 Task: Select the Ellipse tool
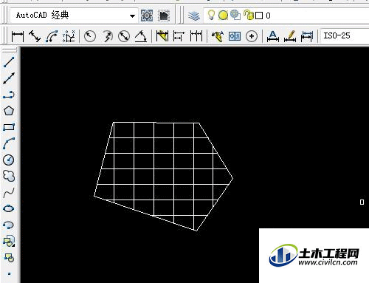click(x=9, y=208)
